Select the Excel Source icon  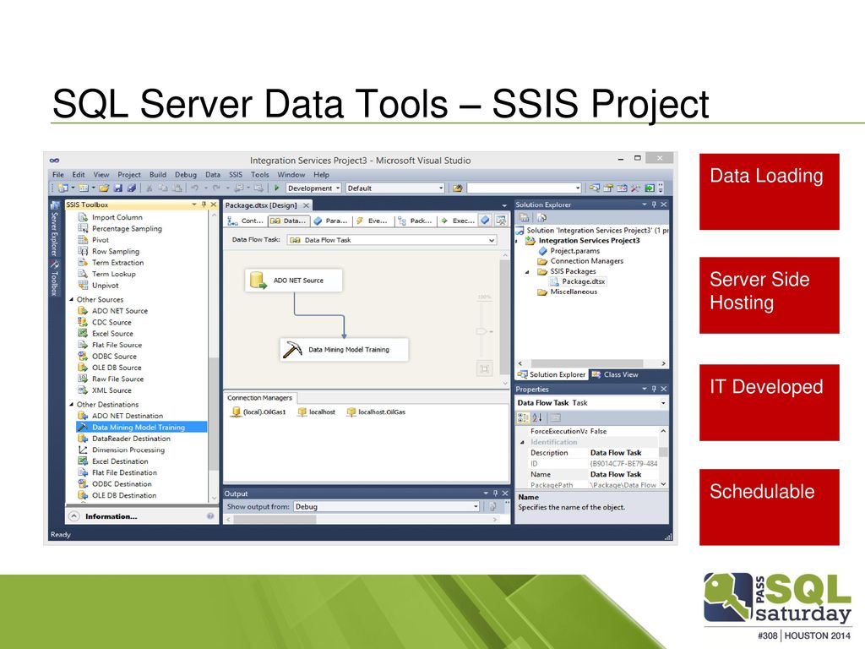click(x=83, y=333)
